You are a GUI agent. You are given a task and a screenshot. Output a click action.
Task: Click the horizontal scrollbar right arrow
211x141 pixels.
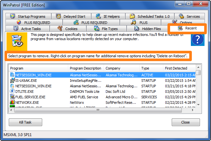(193, 110)
